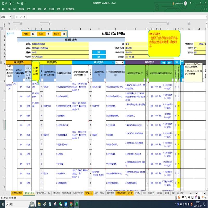208x208 pixels.
Task: Click the fx Insert Function icon
Action: point(25,17)
